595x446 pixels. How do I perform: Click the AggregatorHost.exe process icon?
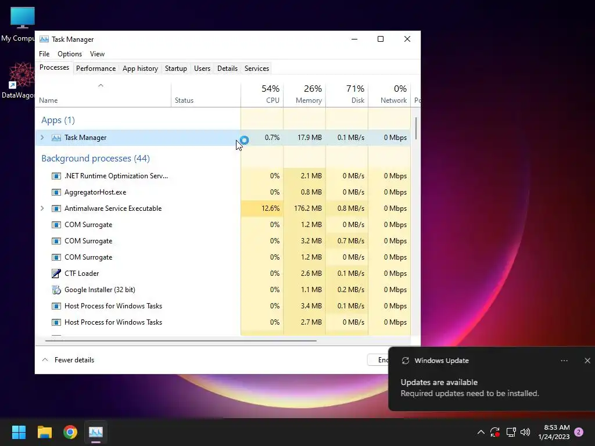[56, 192]
